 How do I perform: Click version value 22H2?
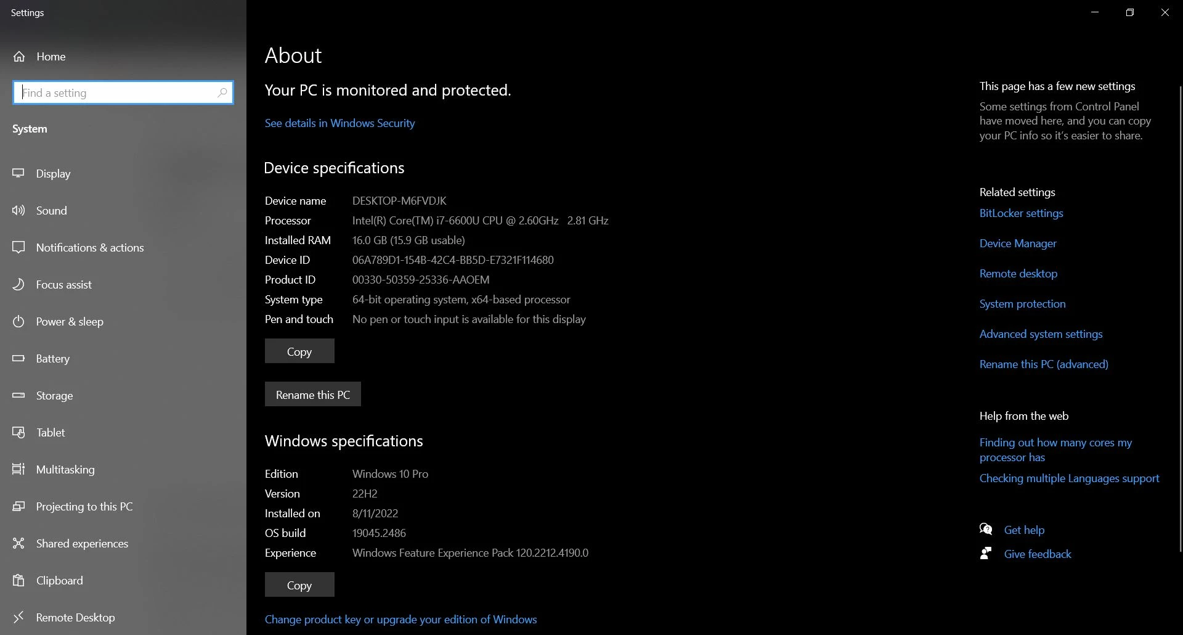pyautogui.click(x=365, y=494)
